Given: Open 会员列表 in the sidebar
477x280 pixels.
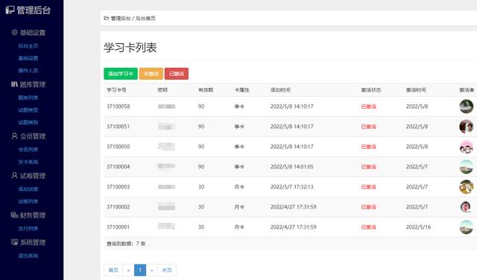Looking at the screenshot, I should tap(28, 150).
